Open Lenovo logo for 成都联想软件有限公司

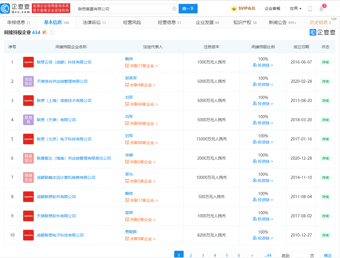tap(28, 197)
